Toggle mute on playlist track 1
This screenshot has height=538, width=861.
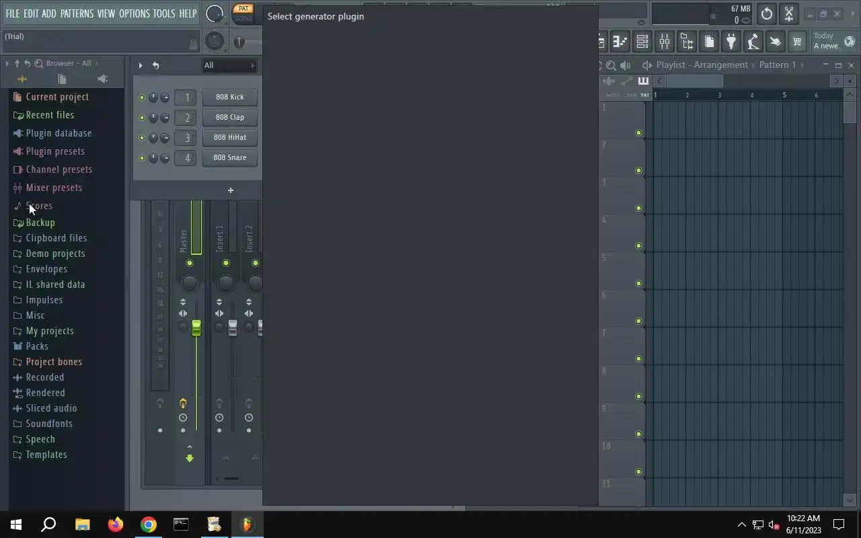pyautogui.click(x=638, y=132)
